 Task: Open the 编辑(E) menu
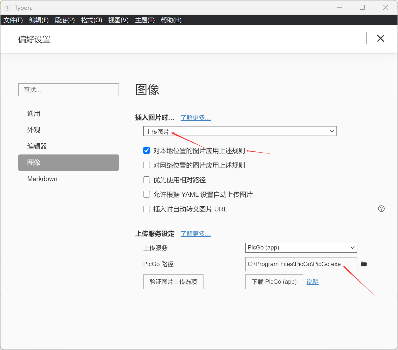[39, 20]
